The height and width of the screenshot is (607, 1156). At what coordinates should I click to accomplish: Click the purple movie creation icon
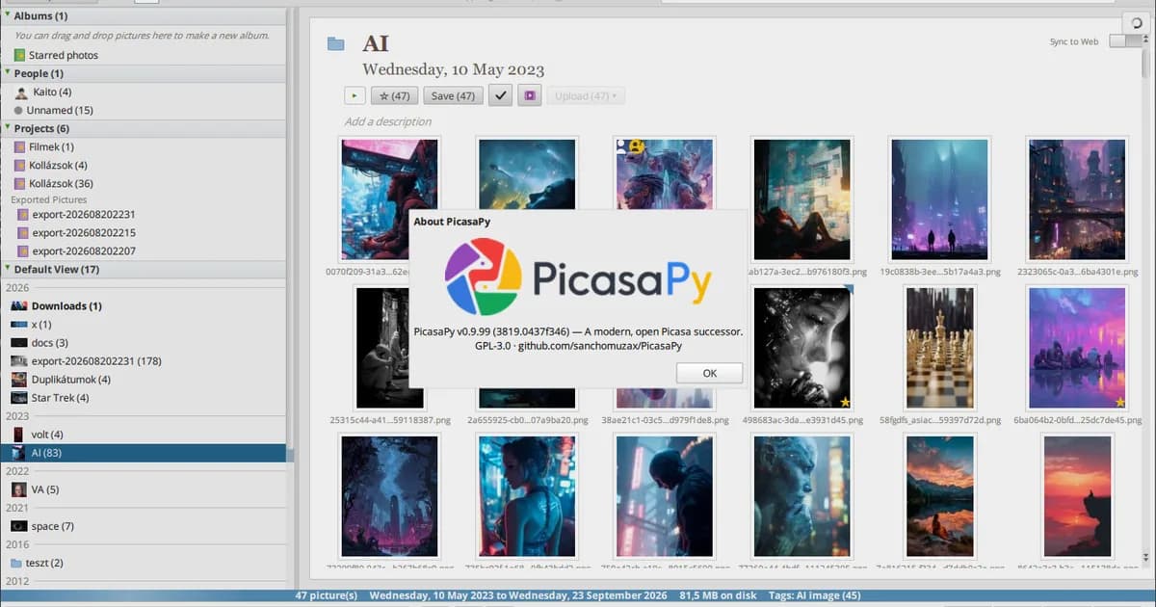pyautogui.click(x=529, y=95)
